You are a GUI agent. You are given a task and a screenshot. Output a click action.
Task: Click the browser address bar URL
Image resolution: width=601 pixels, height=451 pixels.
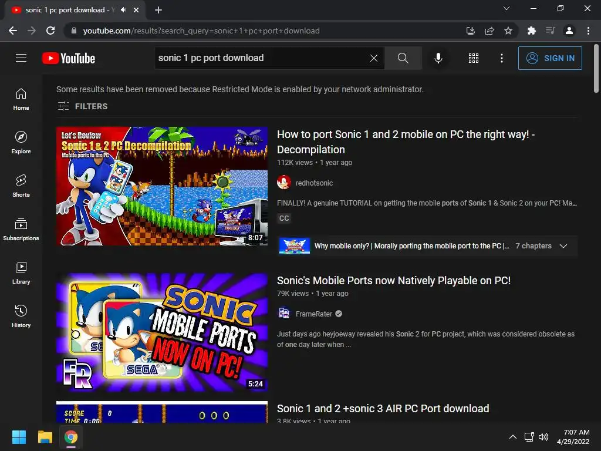(201, 31)
